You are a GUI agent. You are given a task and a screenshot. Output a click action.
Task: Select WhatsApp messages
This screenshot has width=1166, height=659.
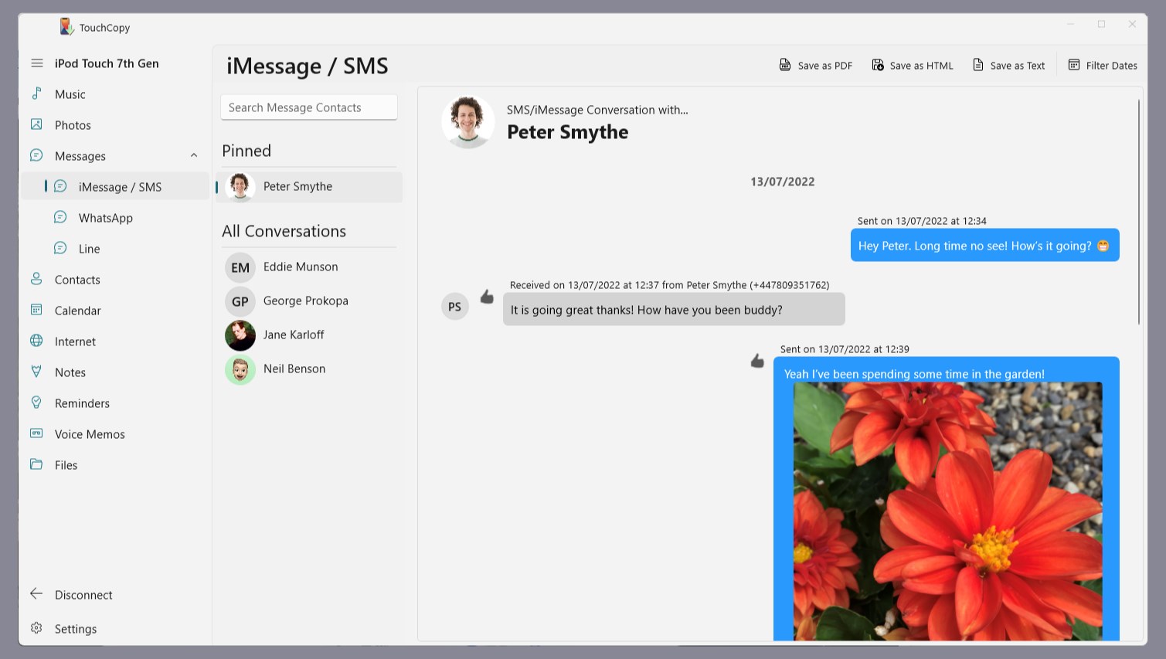pos(114,218)
